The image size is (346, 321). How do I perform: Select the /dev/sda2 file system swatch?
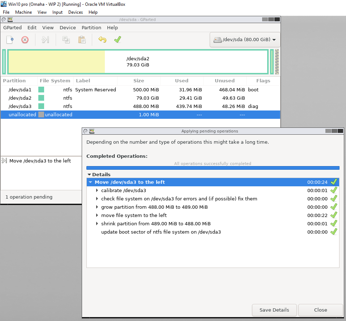pyautogui.click(x=41, y=98)
